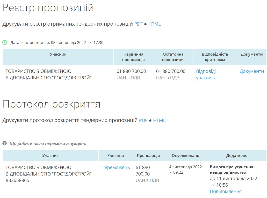Click the 61 880 700,00 amount in protocol table
This screenshot has height=198, width=267.
click(x=143, y=171)
